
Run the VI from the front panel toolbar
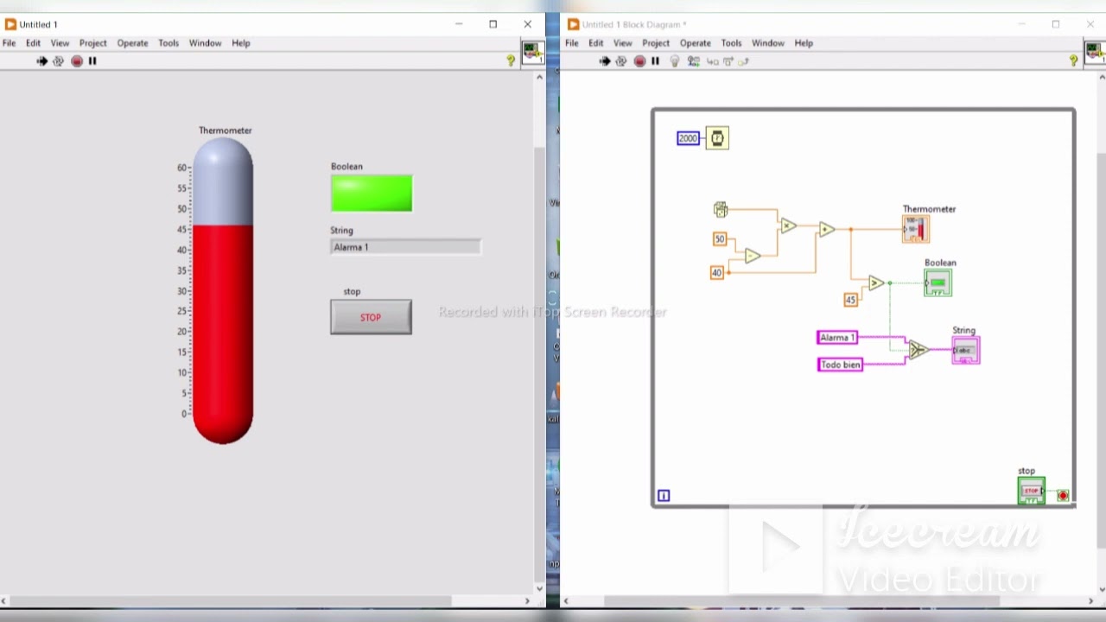pos(41,61)
